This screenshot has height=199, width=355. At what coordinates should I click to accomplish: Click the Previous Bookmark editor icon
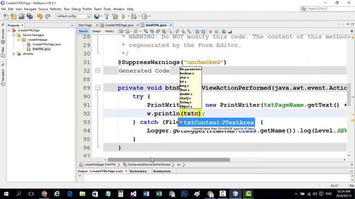pos(177,32)
